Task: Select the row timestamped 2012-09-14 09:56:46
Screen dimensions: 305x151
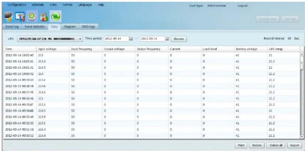Action: pos(152,98)
